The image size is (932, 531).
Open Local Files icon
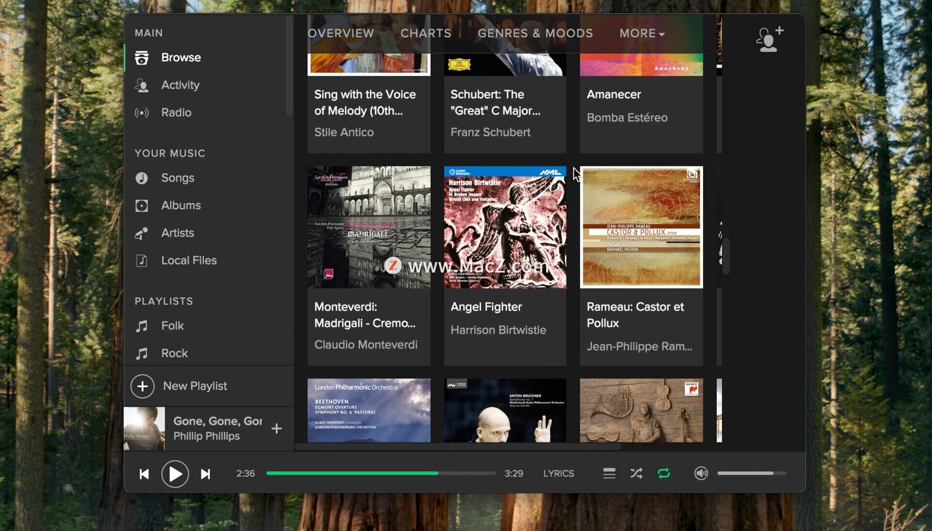pos(142,261)
